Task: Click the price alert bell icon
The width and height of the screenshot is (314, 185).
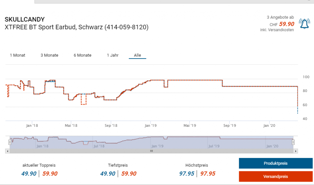Action: (x=304, y=24)
